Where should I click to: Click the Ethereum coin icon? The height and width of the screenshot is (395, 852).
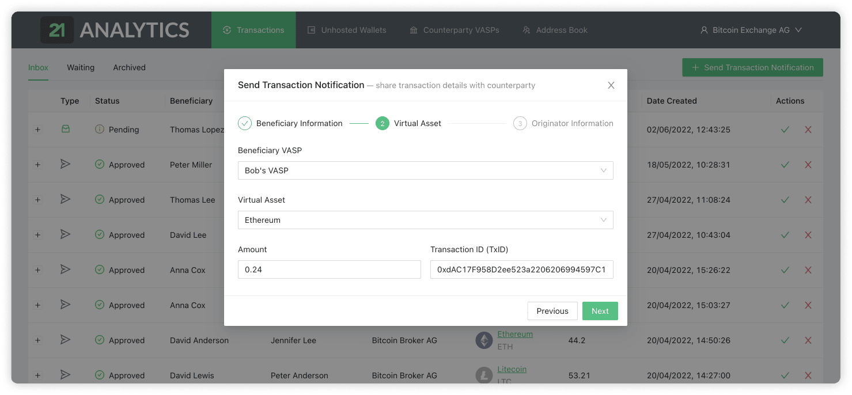click(484, 340)
